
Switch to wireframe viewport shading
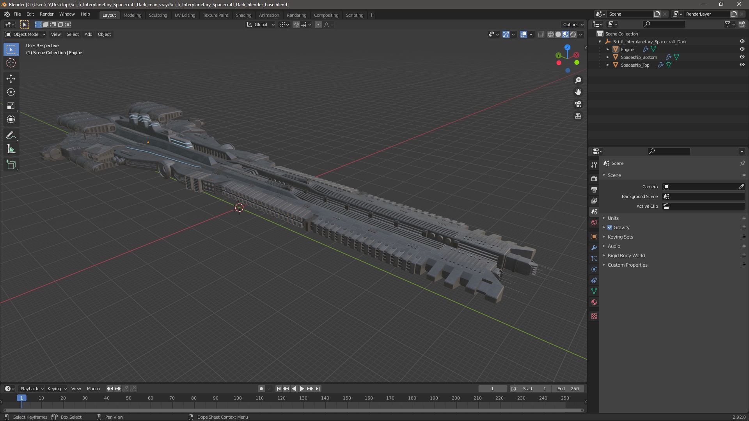[x=551, y=34]
